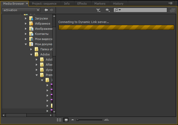Open the Info tab

click(x=67, y=4)
